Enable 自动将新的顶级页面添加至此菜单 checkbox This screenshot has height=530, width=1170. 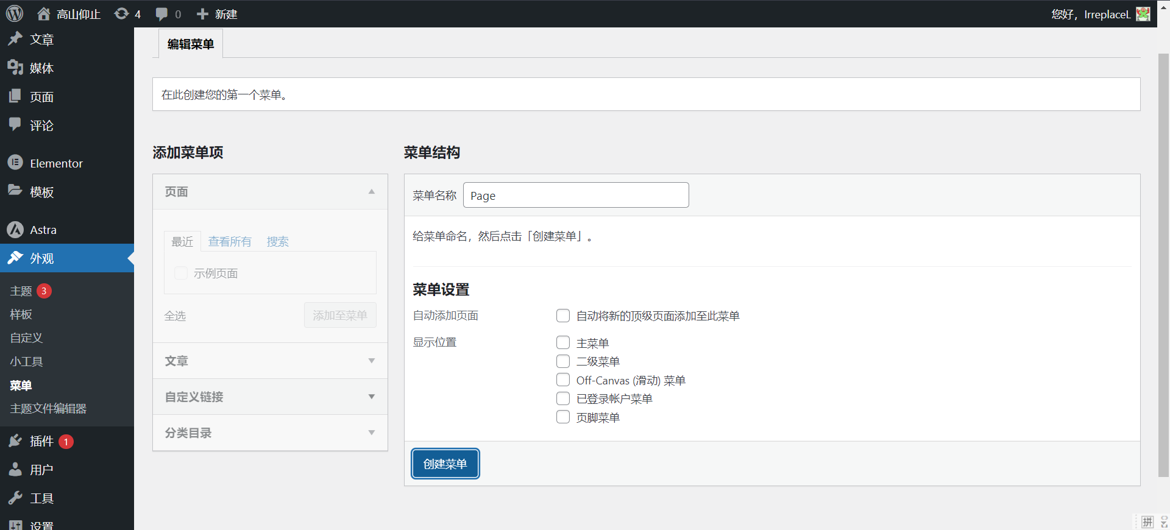[x=563, y=316]
